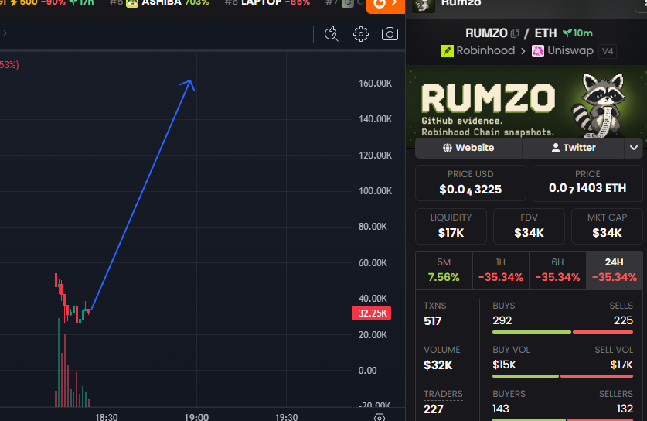Open the RUMZO Website link
The image size is (647, 421).
pos(468,148)
